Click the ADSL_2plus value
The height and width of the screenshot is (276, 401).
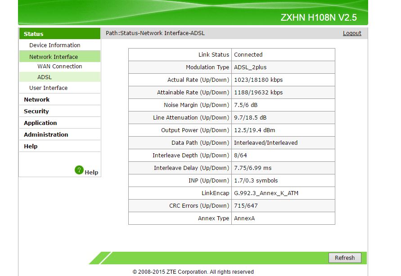coord(250,67)
